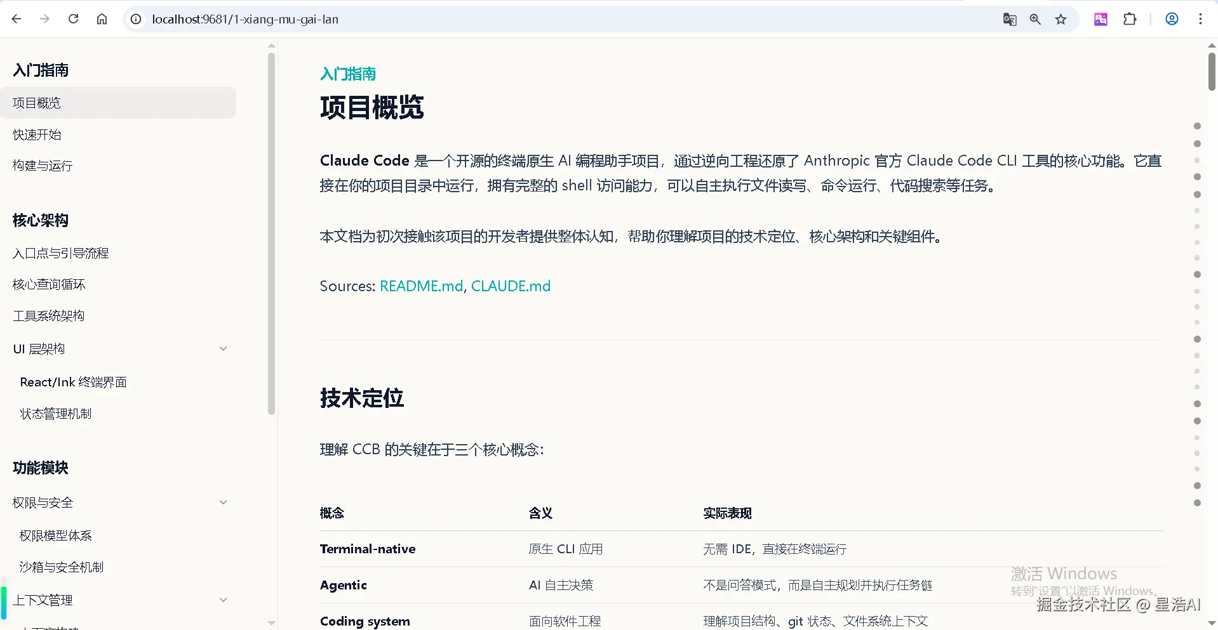This screenshot has height=630, width=1218.
Task: Open 沙箱与安全机制 sub-page
Action: tap(62, 567)
